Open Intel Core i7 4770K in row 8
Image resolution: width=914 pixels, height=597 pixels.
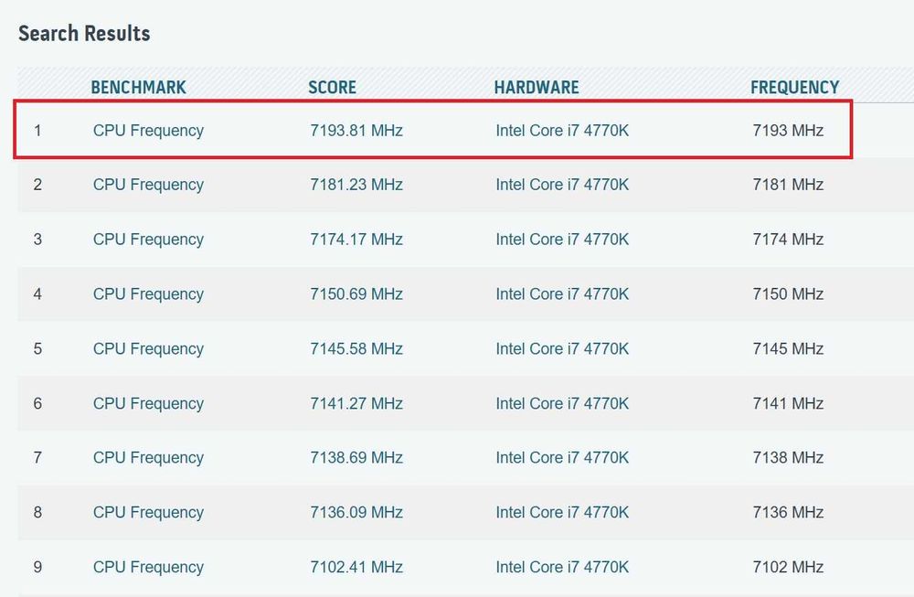click(x=562, y=513)
